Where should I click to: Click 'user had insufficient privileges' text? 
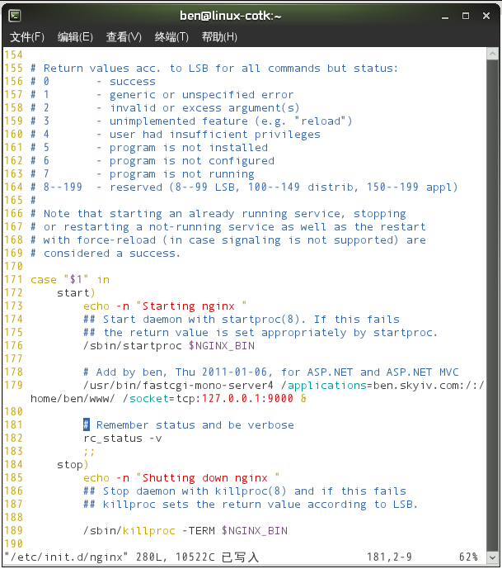pos(215,135)
